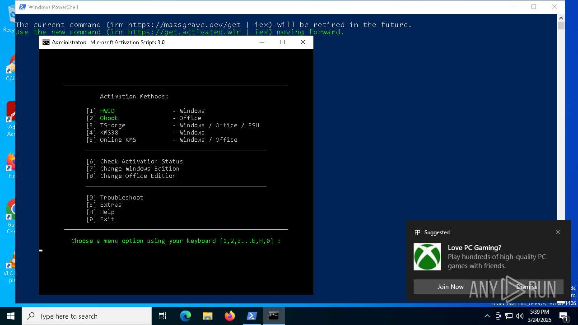The height and width of the screenshot is (325, 578).
Task: Click the Love PC Gaming? notification title
Action: [475, 248]
